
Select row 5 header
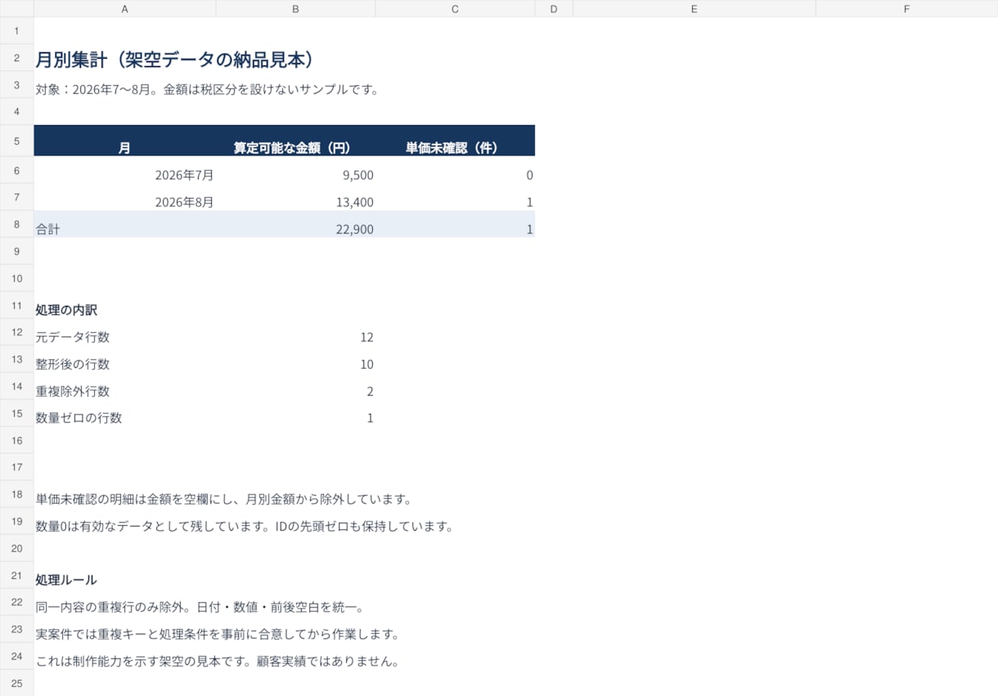16,141
